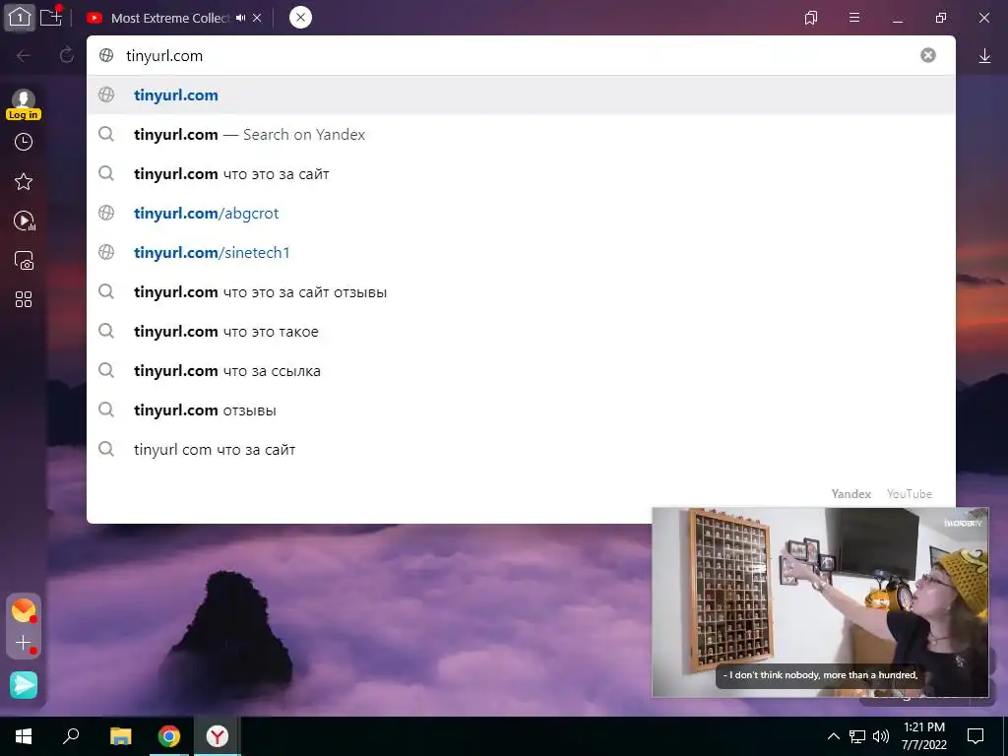The height and width of the screenshot is (756, 1008).
Task: Open the services grid sidebar icon
Action: 24,299
